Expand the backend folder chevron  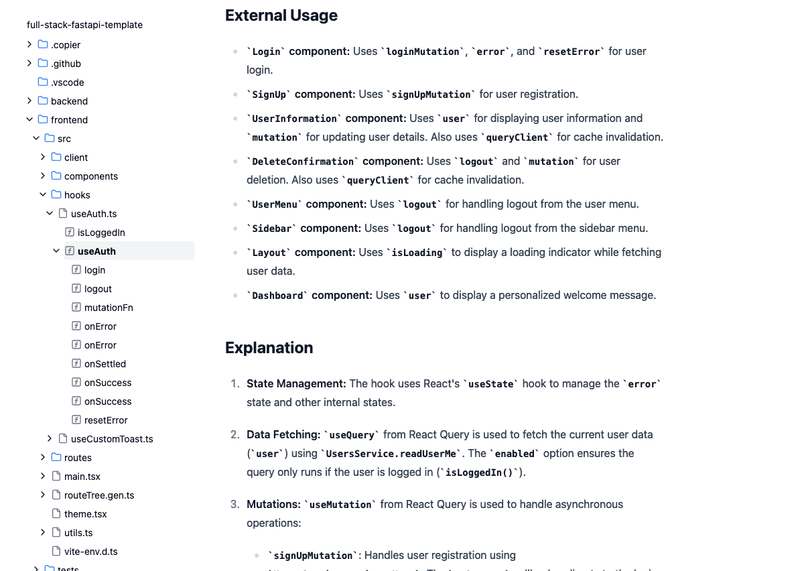(29, 101)
